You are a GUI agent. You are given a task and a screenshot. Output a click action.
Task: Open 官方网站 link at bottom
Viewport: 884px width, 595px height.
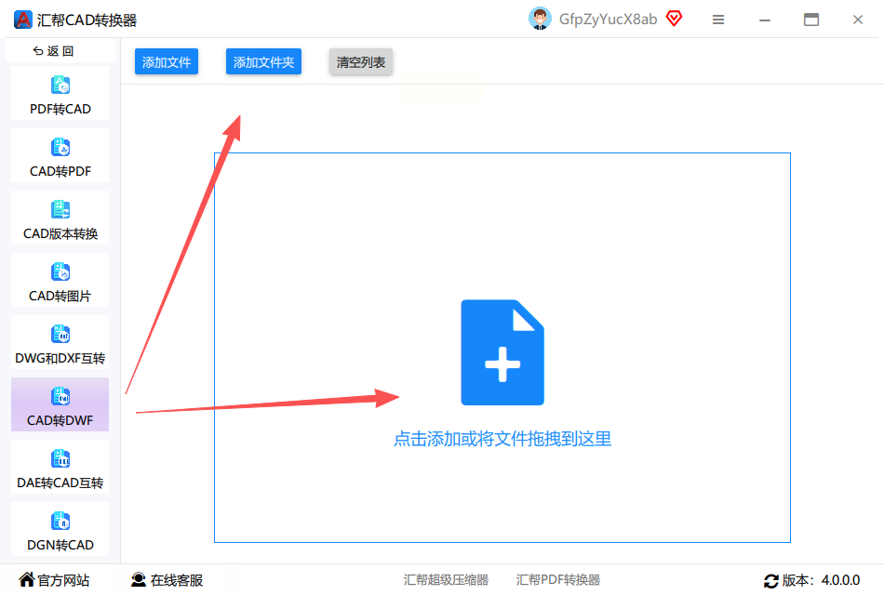[55, 580]
